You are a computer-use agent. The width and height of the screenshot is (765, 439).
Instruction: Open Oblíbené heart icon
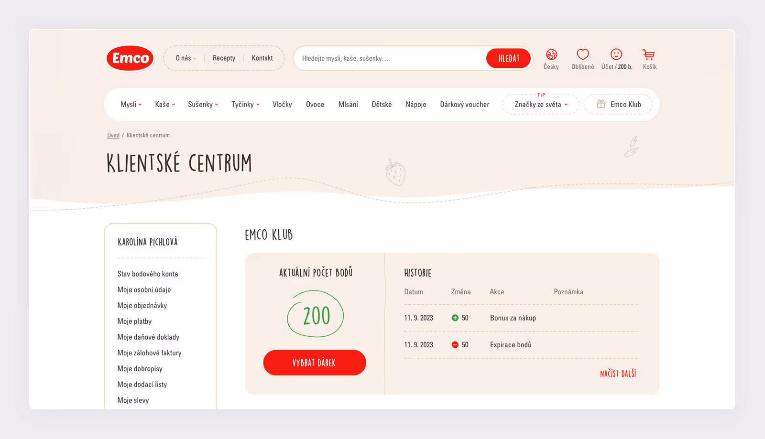pos(582,54)
